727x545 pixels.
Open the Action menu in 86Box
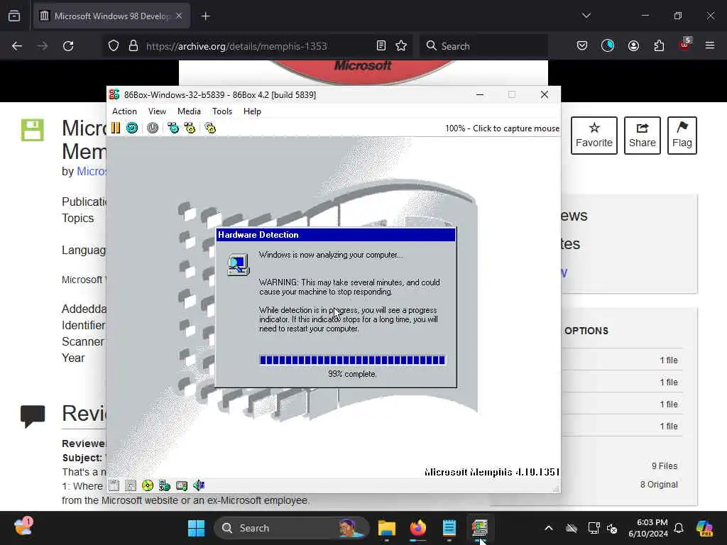point(124,111)
